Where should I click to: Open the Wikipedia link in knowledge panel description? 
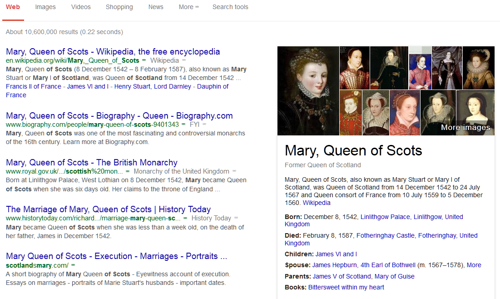click(317, 203)
